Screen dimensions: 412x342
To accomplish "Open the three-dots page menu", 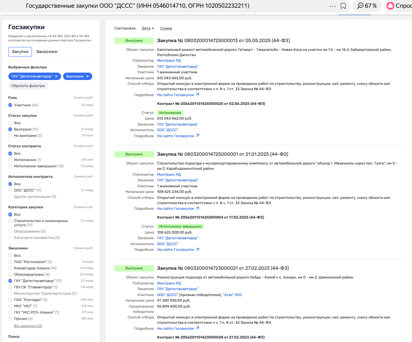I will click(332, 6).
